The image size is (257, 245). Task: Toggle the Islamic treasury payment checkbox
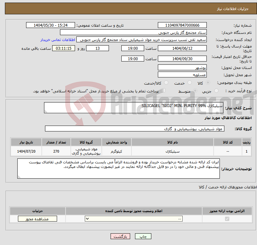coord(163,90)
